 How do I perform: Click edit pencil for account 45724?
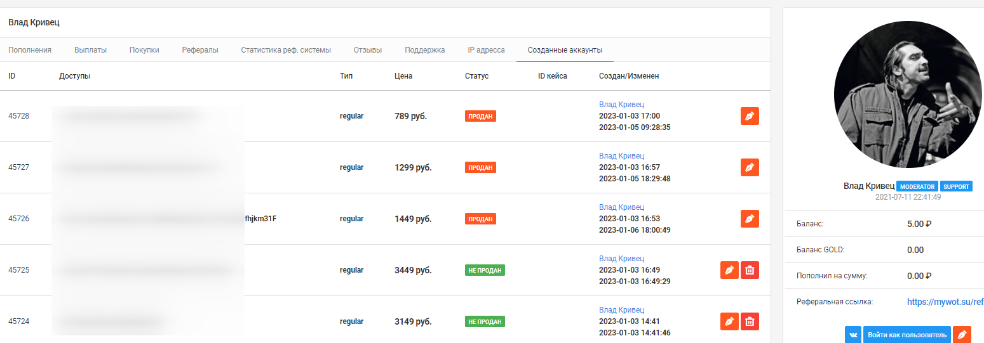(729, 321)
